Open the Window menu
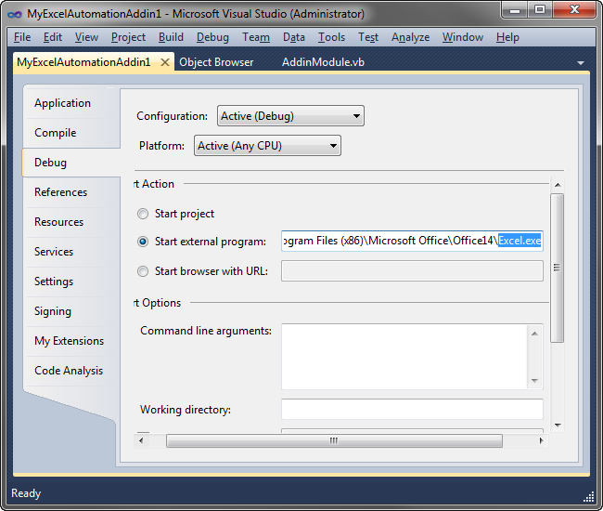This screenshot has height=511, width=603. 463,37
